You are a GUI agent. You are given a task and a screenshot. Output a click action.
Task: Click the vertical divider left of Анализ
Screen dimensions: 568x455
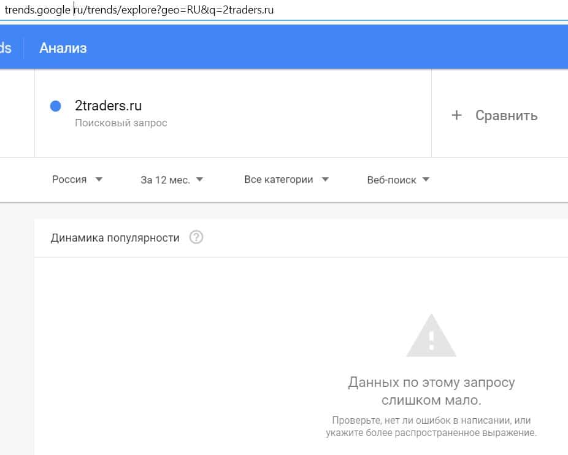(x=24, y=48)
